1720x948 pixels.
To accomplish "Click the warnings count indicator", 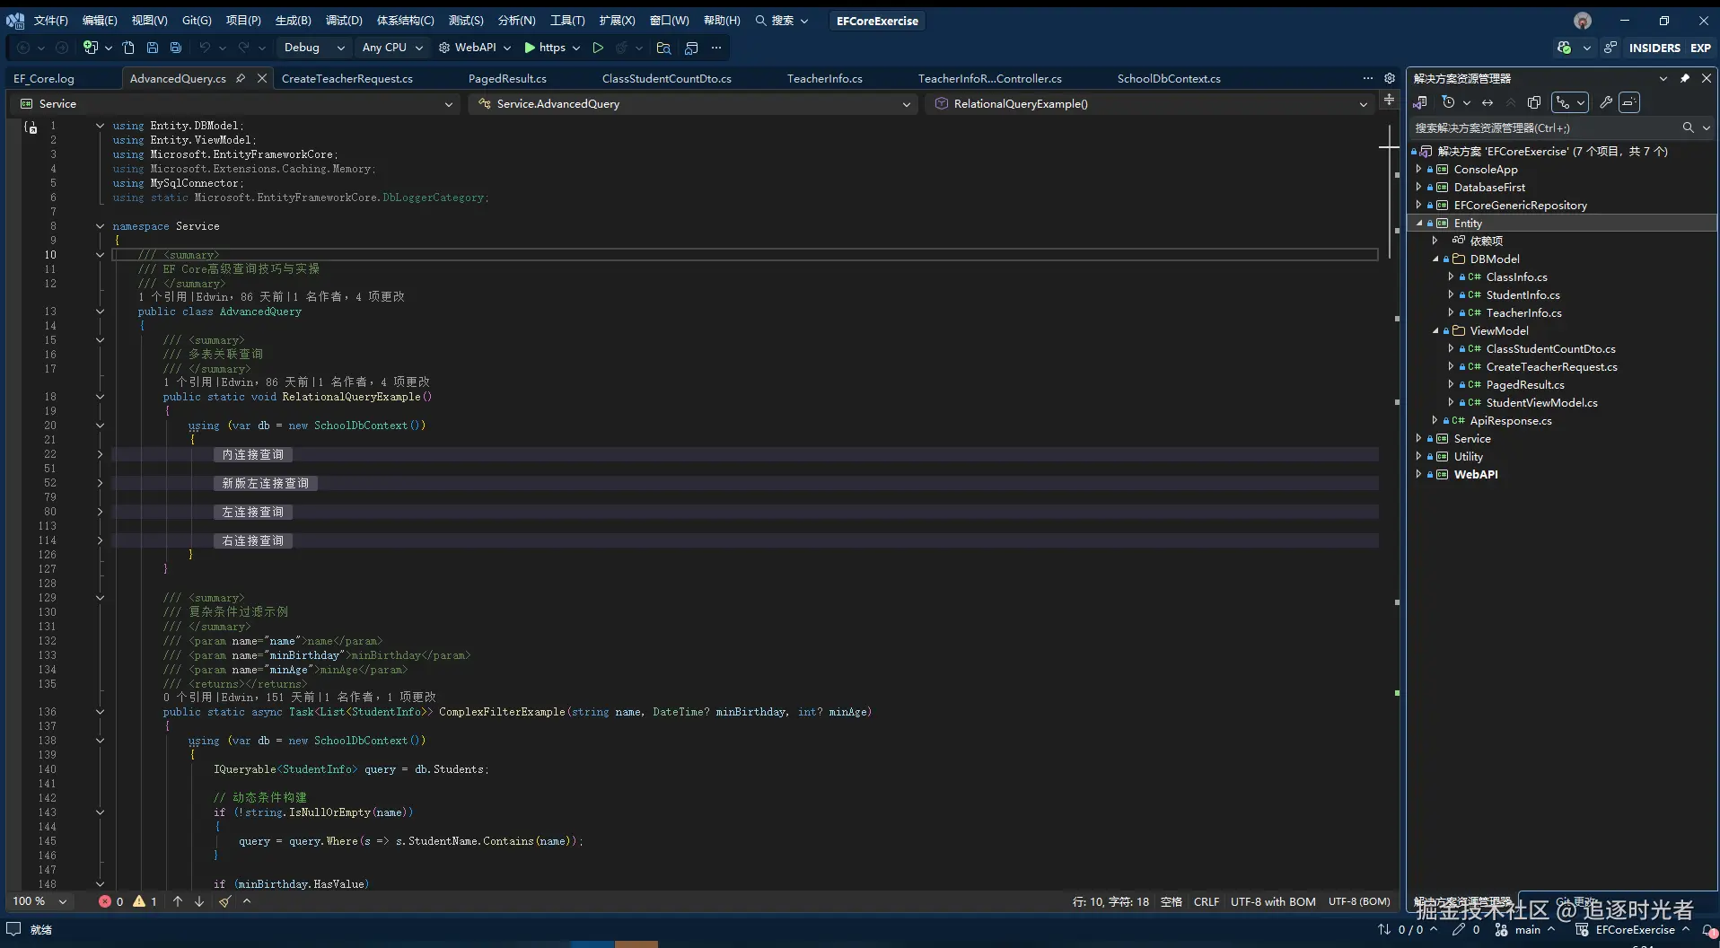I will (145, 901).
